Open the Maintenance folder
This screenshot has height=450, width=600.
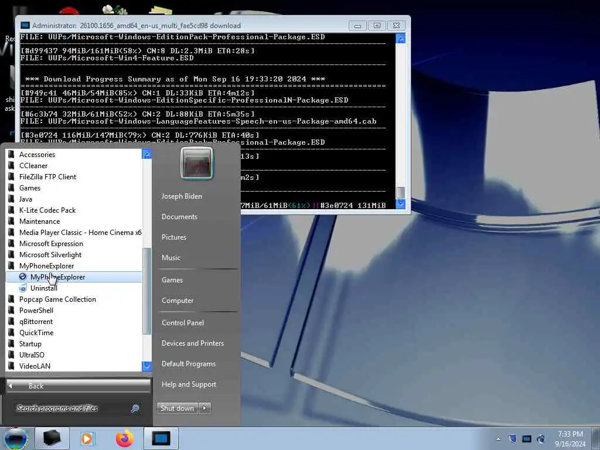pyautogui.click(x=39, y=221)
